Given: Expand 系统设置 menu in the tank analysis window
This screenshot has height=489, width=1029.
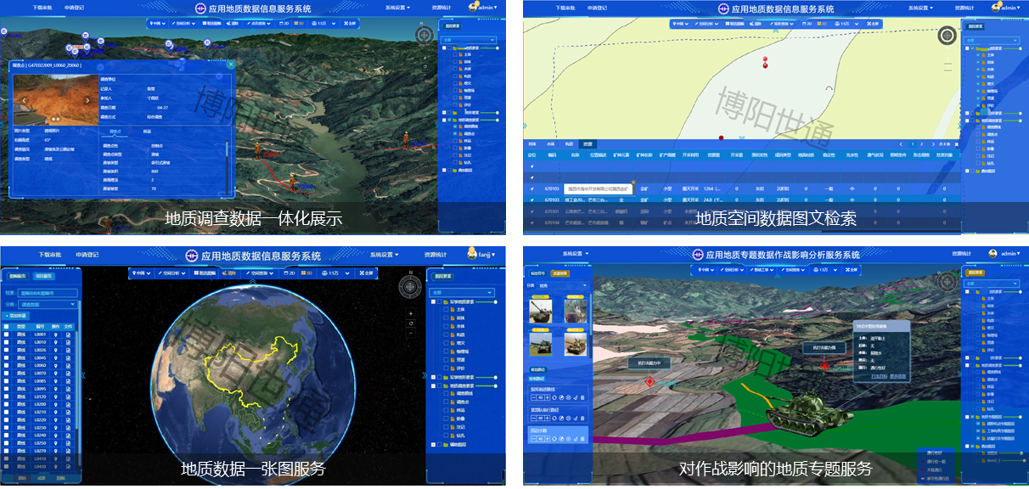Looking at the screenshot, I should tap(576, 254).
